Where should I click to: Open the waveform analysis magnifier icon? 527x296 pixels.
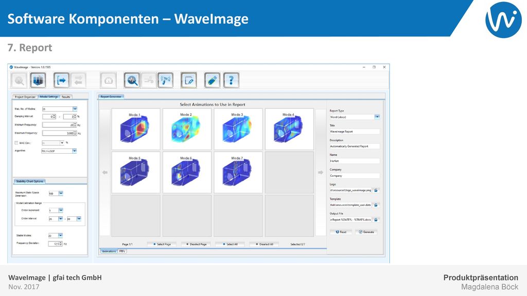[x=132, y=81]
